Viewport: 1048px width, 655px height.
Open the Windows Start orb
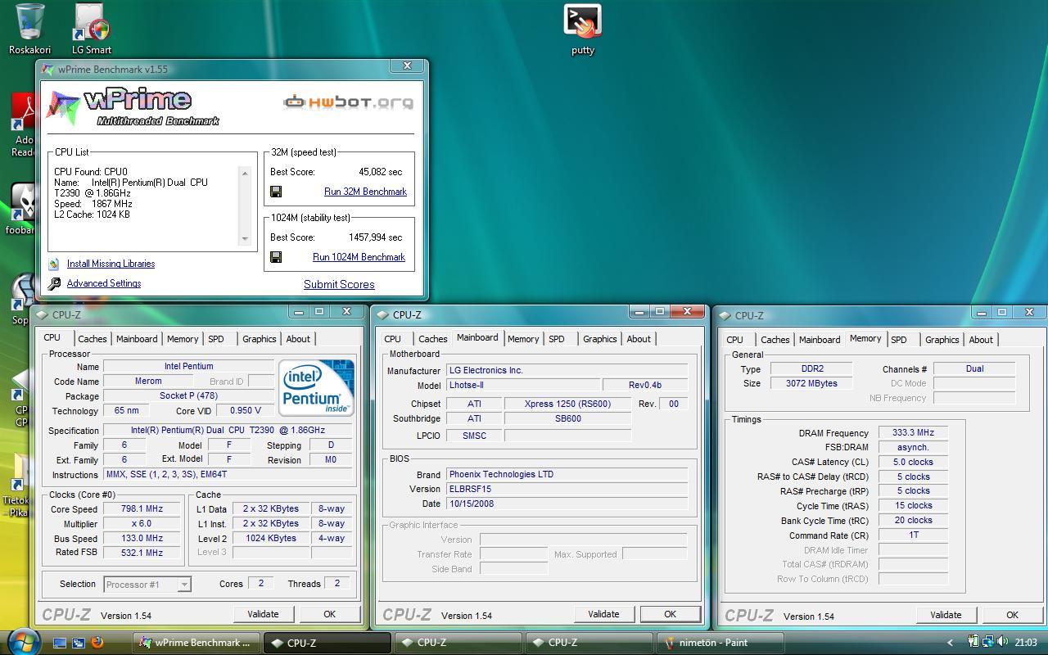(22, 641)
